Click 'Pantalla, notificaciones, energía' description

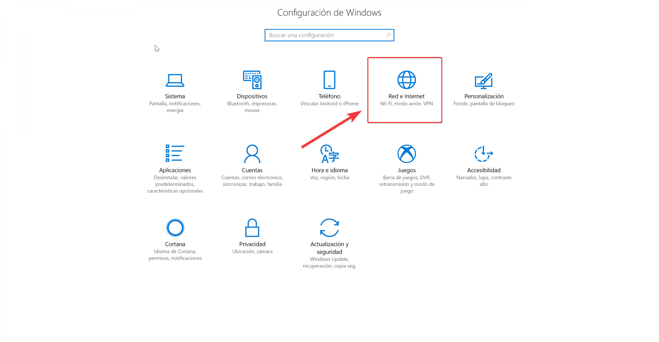tap(175, 107)
